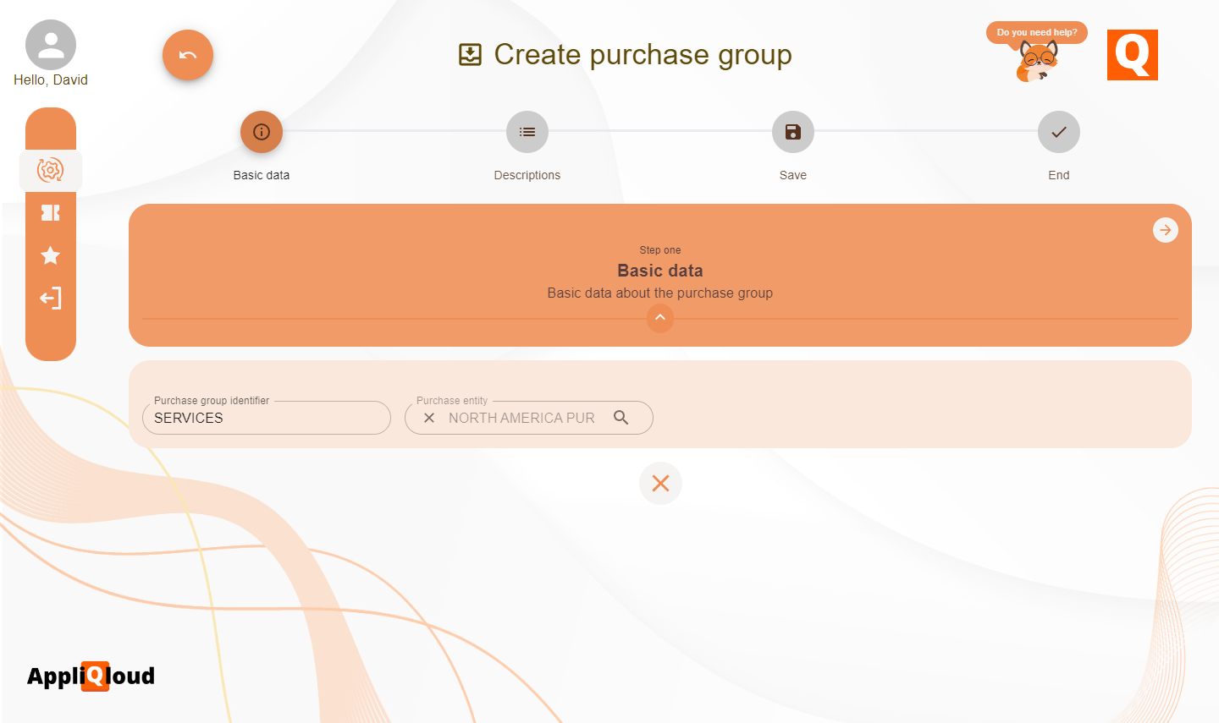Select the process settings gear icon in sidebar
Image resolution: width=1219 pixels, height=723 pixels.
coord(51,170)
